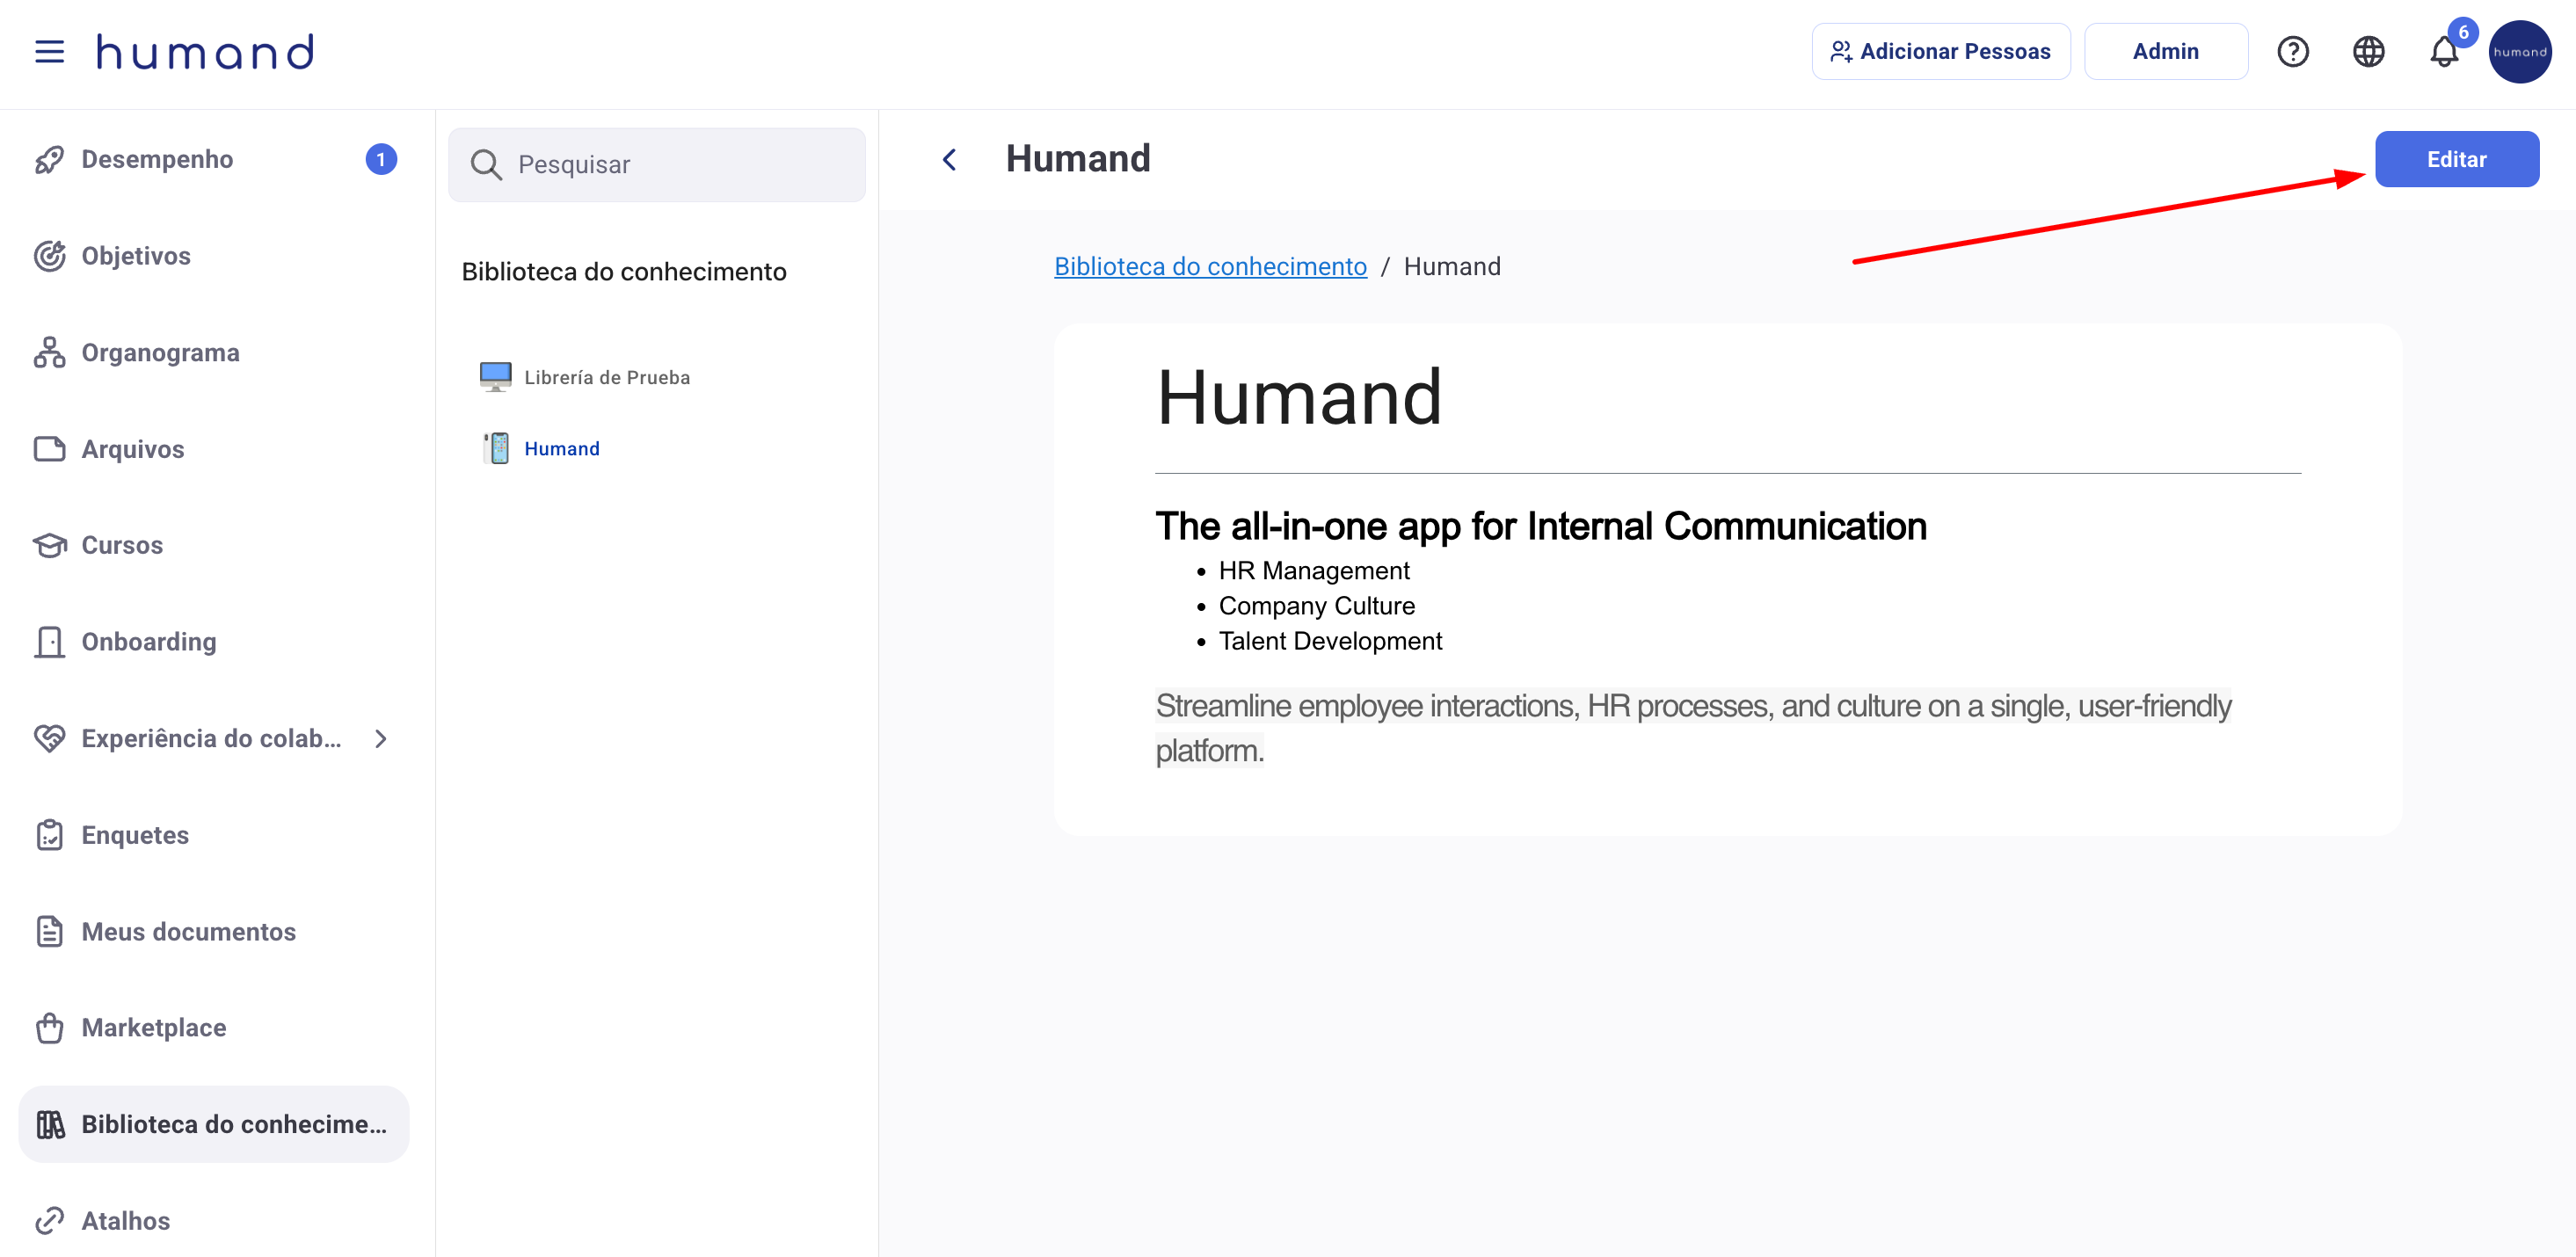
Task: Open Atalhos menu item
Action: point(214,1220)
